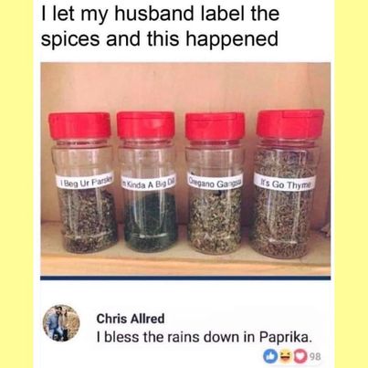Screen dimensions: 368x368
Task: Click the post headline about husband labeling spices
Action: [160, 26]
